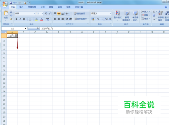Activate the Format Painter brush
Viewport: 169px width, 125px height.
click(x=11, y=19)
